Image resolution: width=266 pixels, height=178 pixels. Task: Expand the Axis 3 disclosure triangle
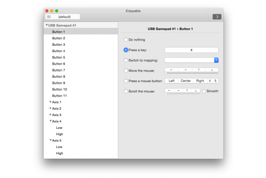pos(50,115)
